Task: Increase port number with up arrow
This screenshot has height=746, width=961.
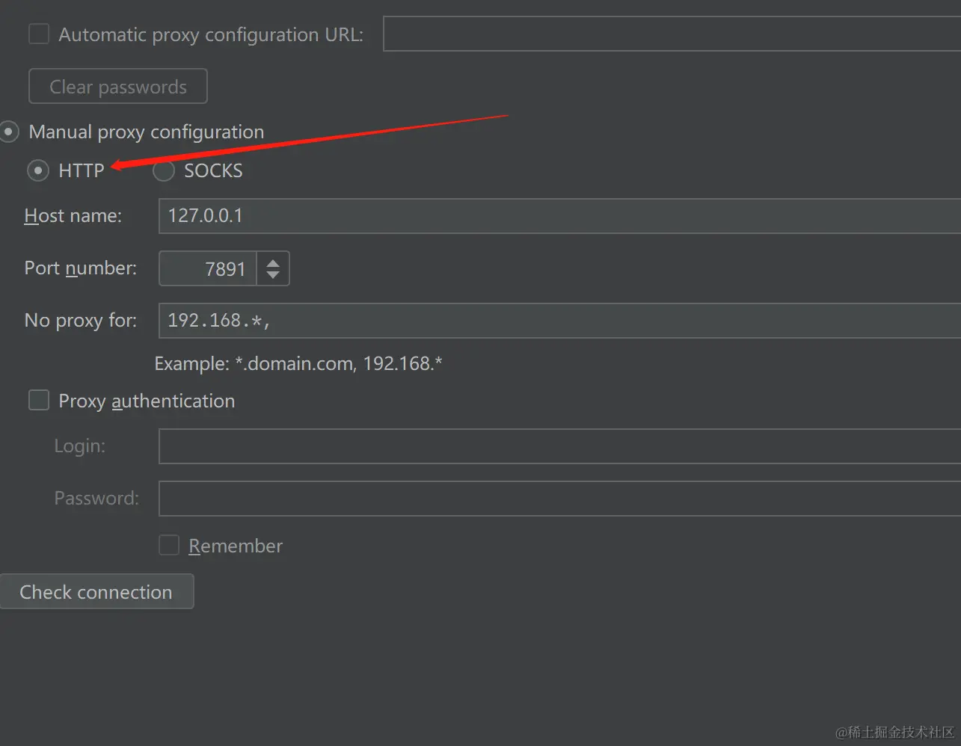Action: click(x=273, y=262)
